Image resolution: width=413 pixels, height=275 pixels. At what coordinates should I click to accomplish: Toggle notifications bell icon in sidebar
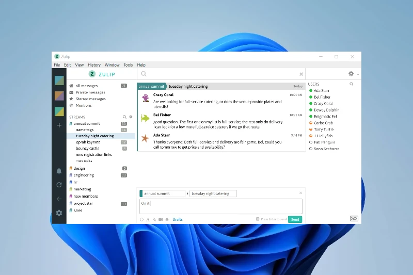point(59,171)
